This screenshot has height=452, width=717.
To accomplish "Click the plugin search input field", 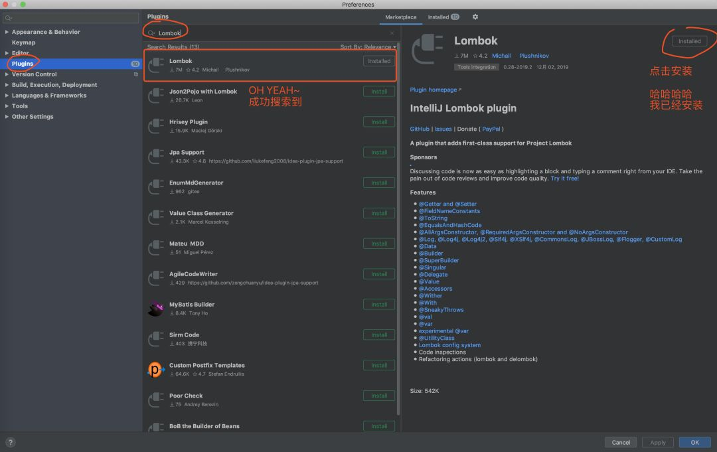I will 272,33.
